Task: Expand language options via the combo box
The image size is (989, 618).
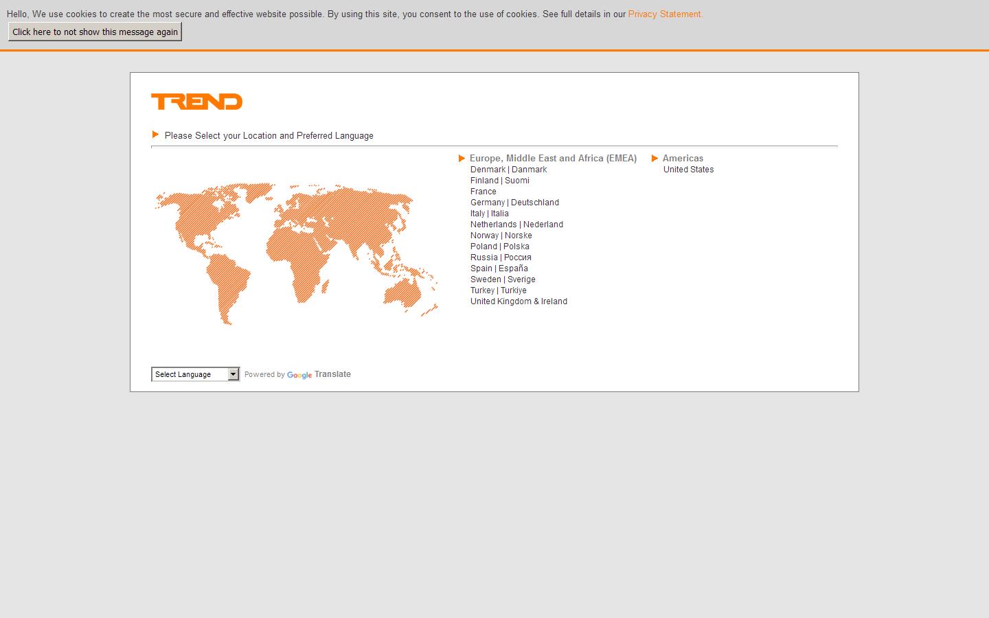Action: (x=195, y=374)
